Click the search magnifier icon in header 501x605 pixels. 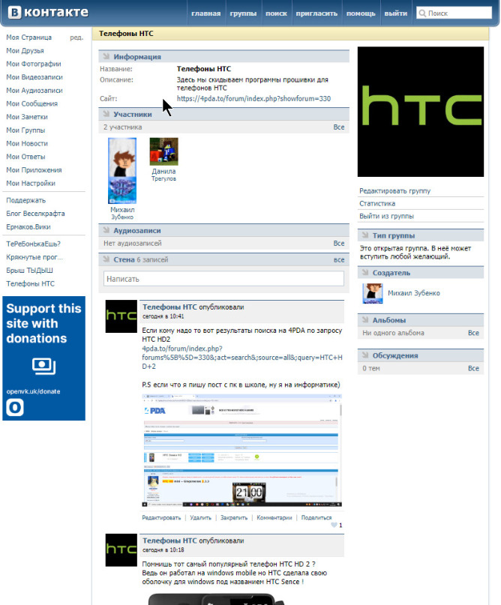(x=423, y=13)
